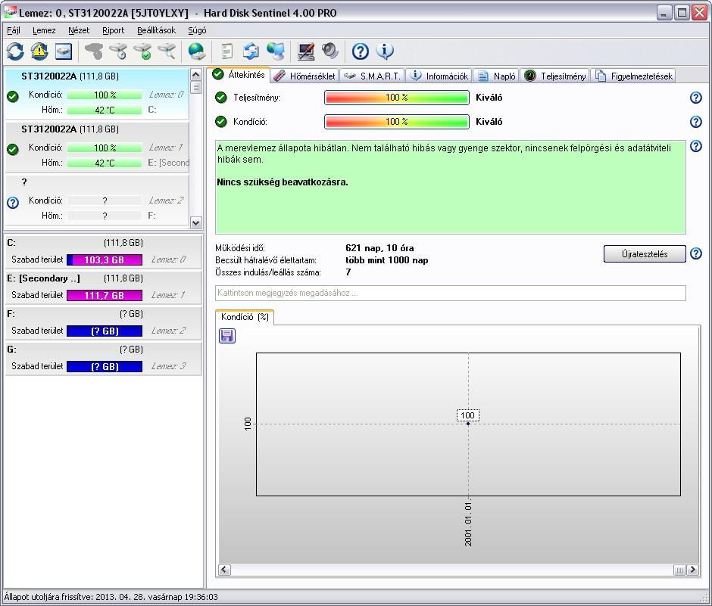This screenshot has width=712, height=606.
Task: Click the unknown disk question mark status icon
Action: click(x=13, y=203)
